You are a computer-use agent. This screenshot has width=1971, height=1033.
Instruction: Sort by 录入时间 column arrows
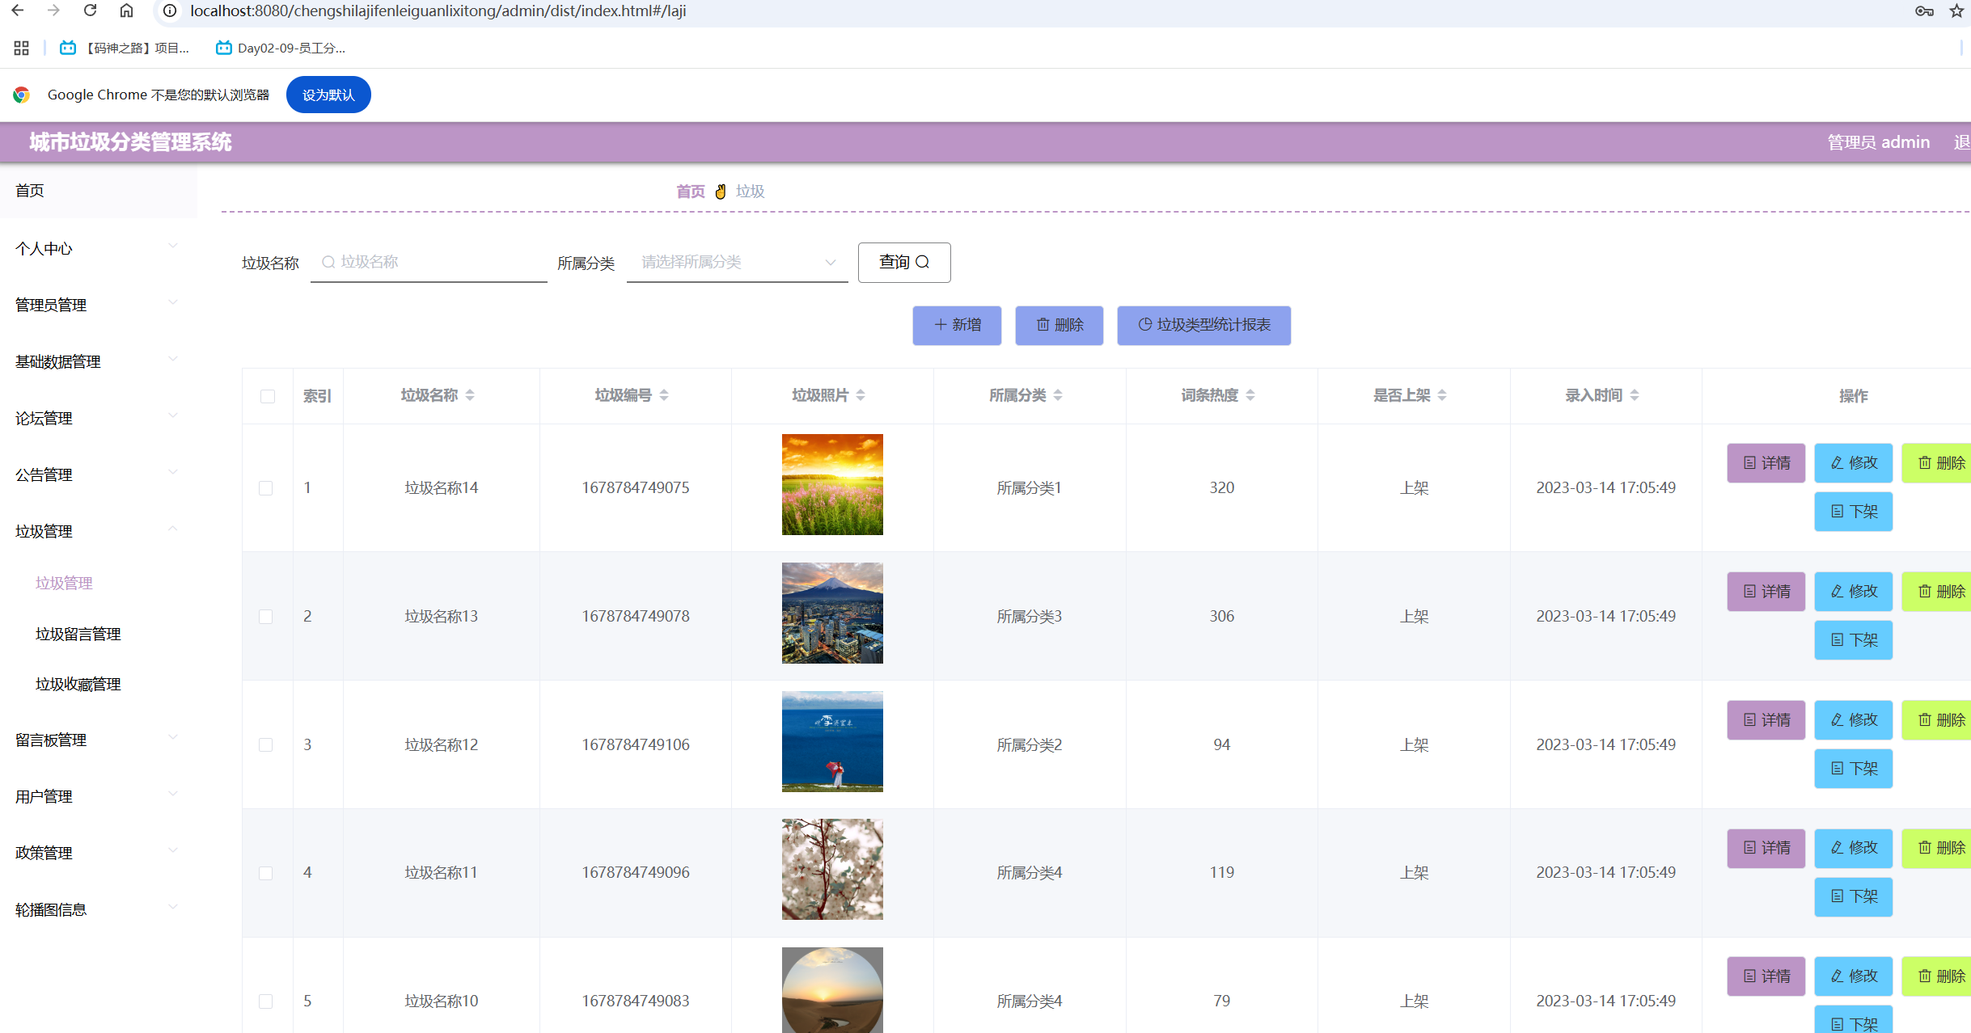[1635, 395]
